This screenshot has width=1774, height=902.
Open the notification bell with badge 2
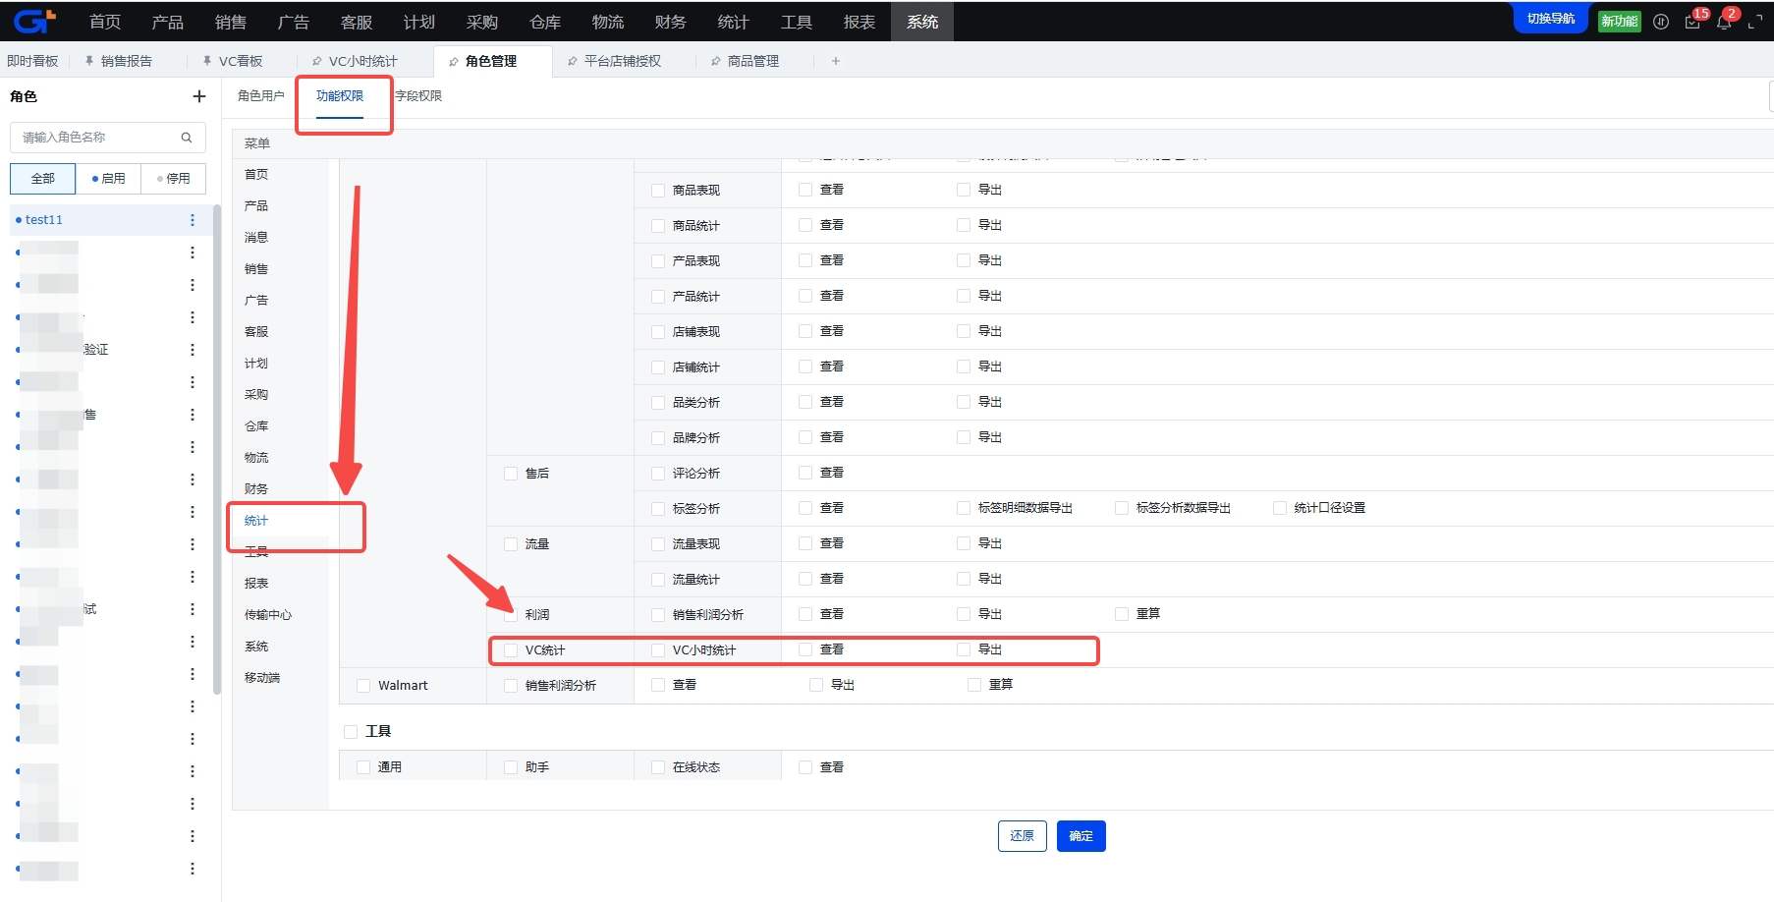click(x=1724, y=22)
